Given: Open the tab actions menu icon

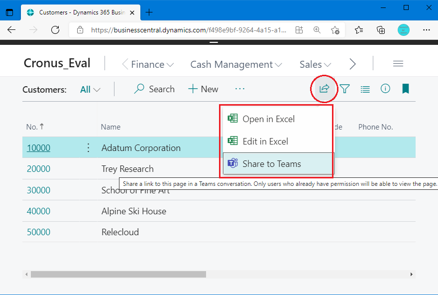Looking at the screenshot, I should [x=9, y=12].
